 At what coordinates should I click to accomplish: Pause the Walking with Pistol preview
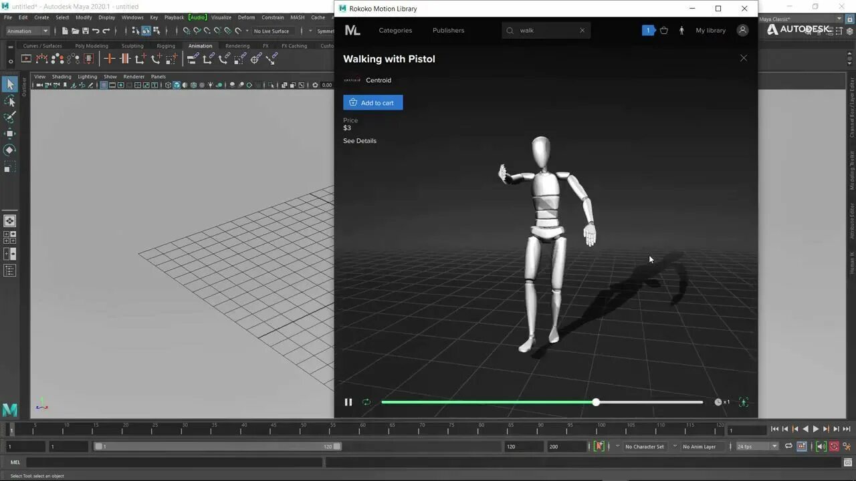pos(348,402)
